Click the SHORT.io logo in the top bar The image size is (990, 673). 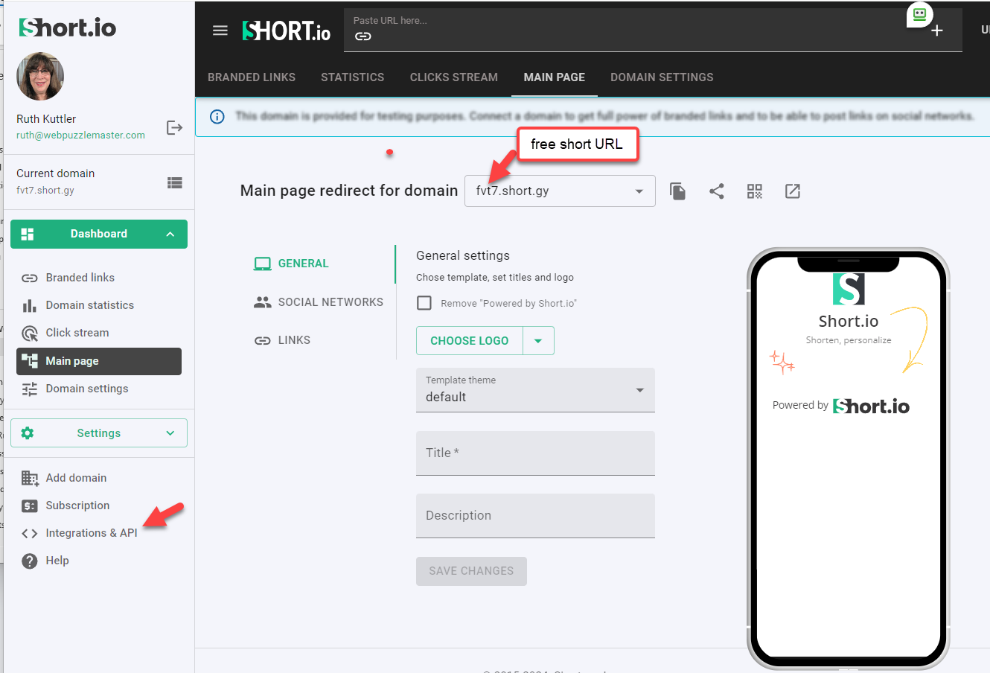tap(287, 31)
